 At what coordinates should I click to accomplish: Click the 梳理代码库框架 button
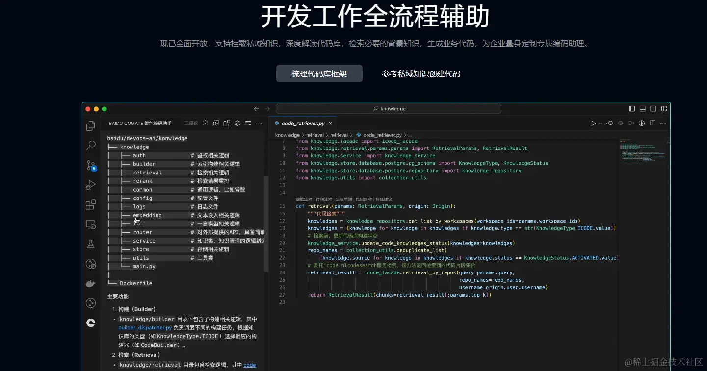[319, 73]
